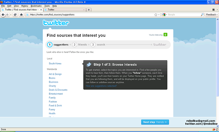Screen dimensions: 219x132
Task: Bookmark this page with the star icon
Action: [156, 15]
